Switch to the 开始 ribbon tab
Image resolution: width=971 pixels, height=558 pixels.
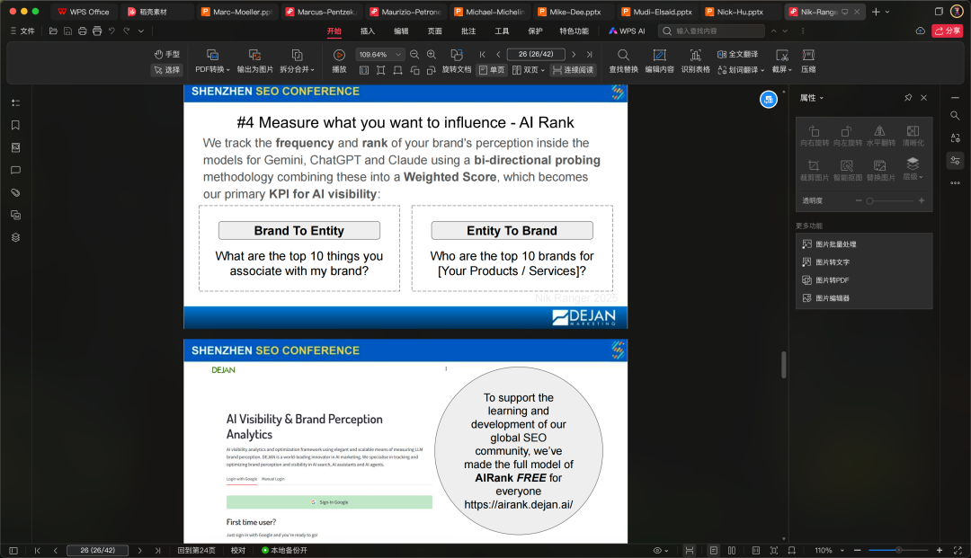(x=334, y=31)
